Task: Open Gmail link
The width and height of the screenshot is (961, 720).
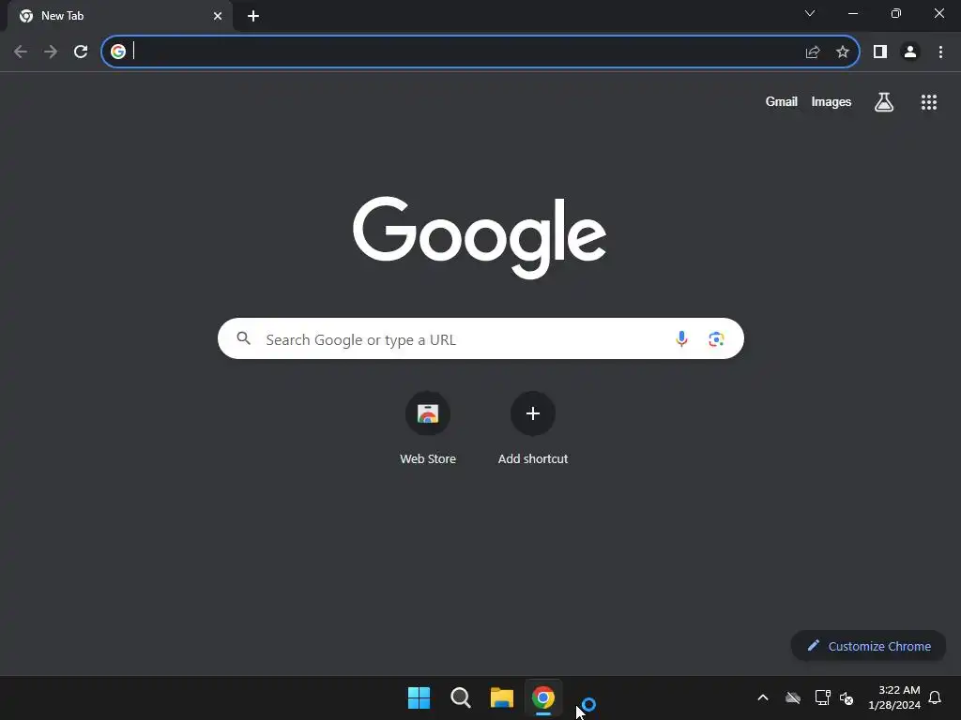Action: tap(781, 101)
